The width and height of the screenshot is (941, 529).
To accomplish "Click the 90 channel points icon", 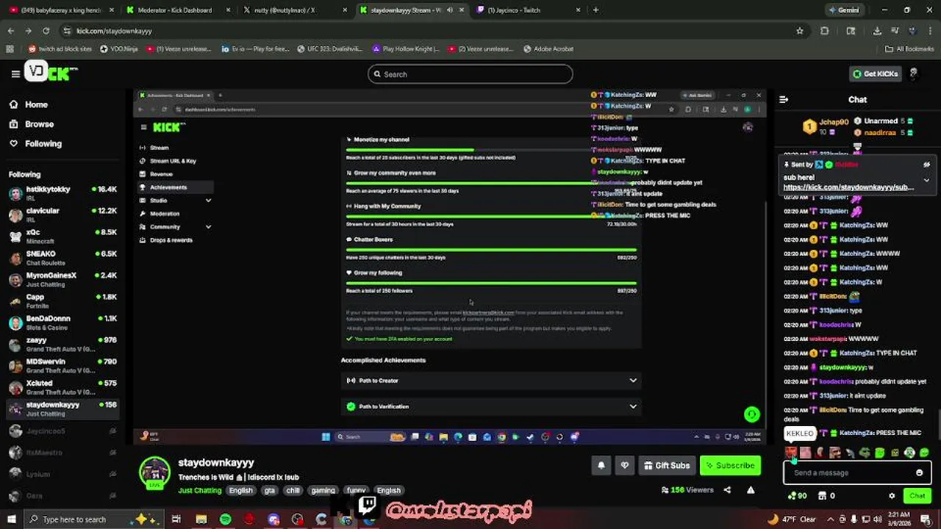I will [797, 496].
